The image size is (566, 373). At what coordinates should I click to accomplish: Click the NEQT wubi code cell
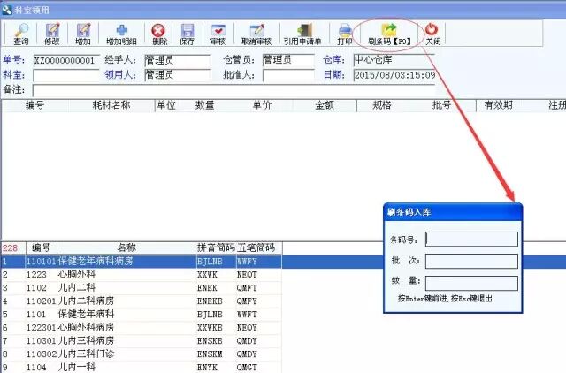247,275
